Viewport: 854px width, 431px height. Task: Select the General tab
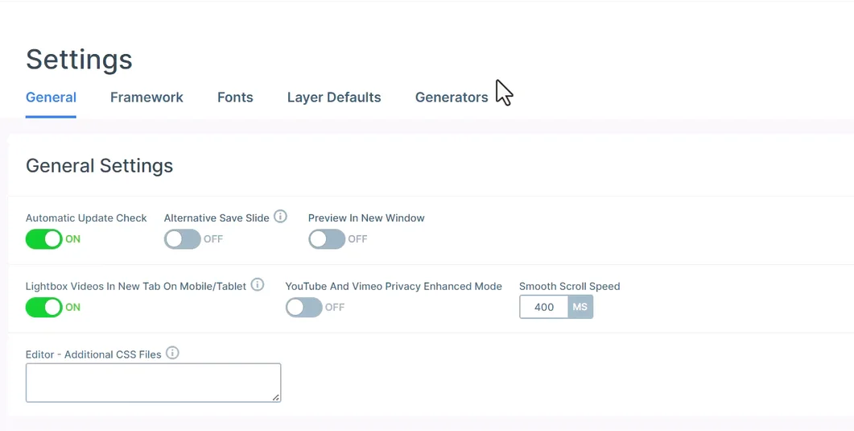(51, 97)
